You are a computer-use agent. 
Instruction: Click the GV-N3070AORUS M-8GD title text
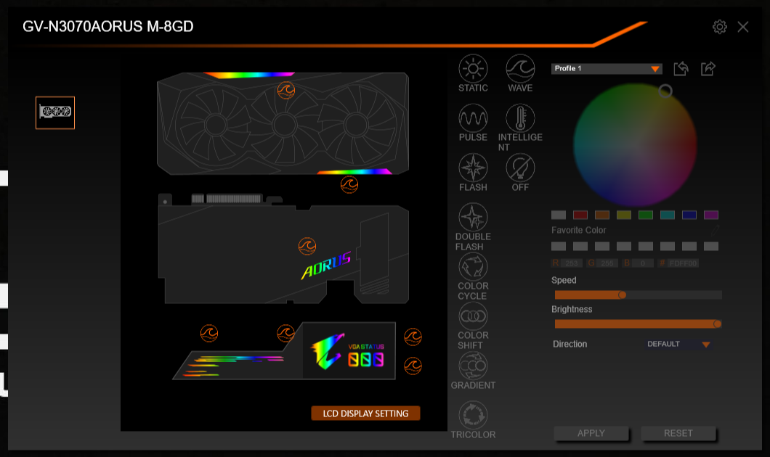pos(108,27)
